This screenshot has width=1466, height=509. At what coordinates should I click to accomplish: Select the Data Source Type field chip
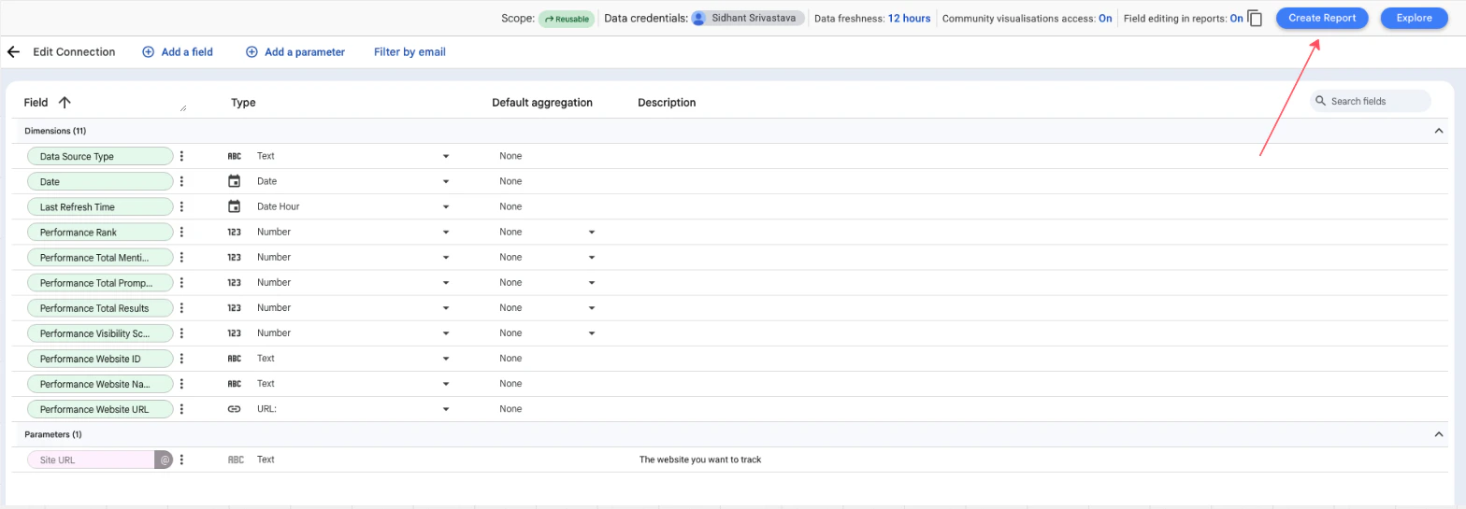pos(100,156)
